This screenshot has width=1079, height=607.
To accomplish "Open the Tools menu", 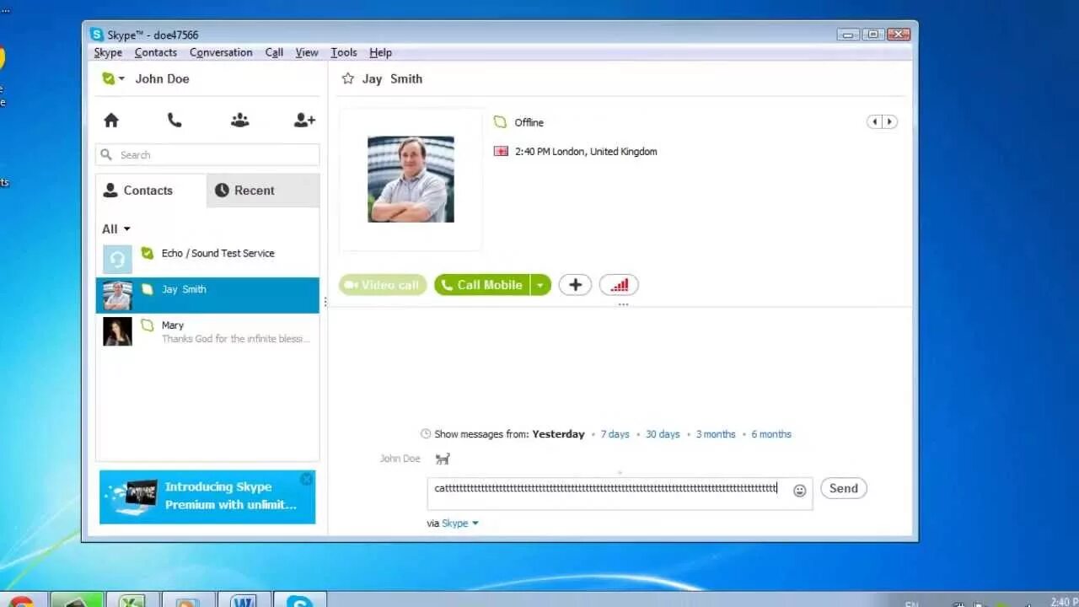I will [x=344, y=52].
